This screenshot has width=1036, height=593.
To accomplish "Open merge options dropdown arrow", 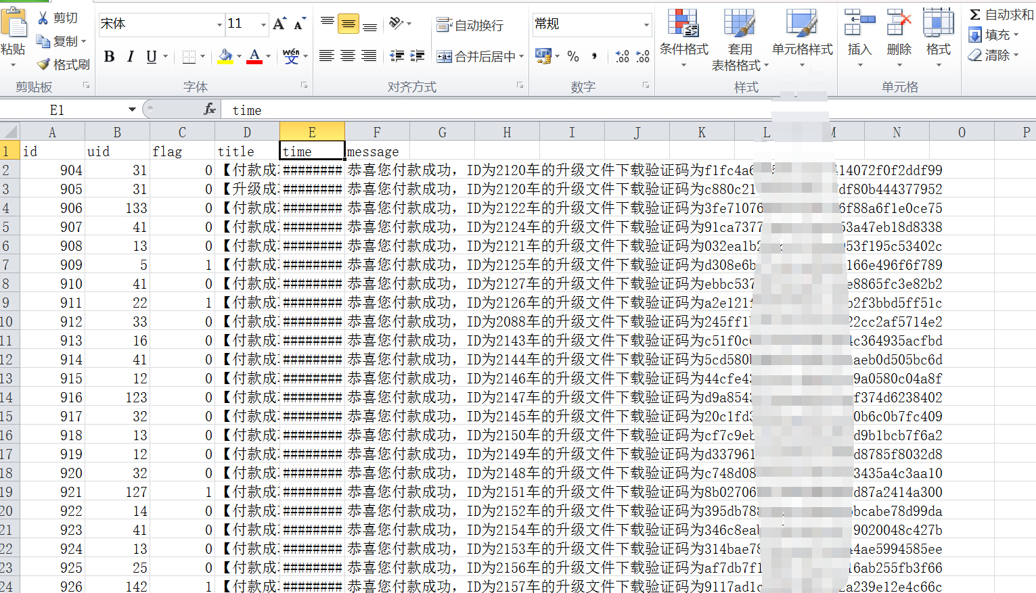I will tap(522, 57).
